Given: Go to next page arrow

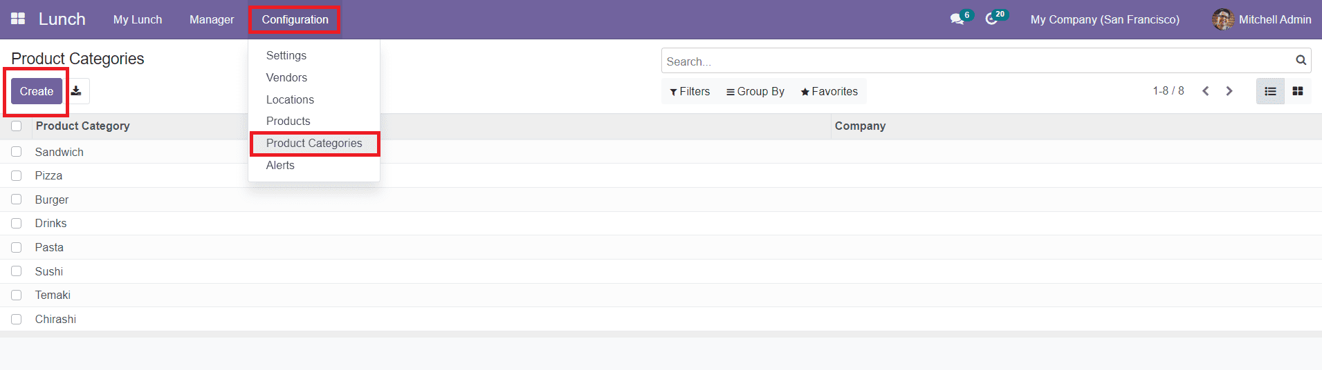Looking at the screenshot, I should point(1229,91).
